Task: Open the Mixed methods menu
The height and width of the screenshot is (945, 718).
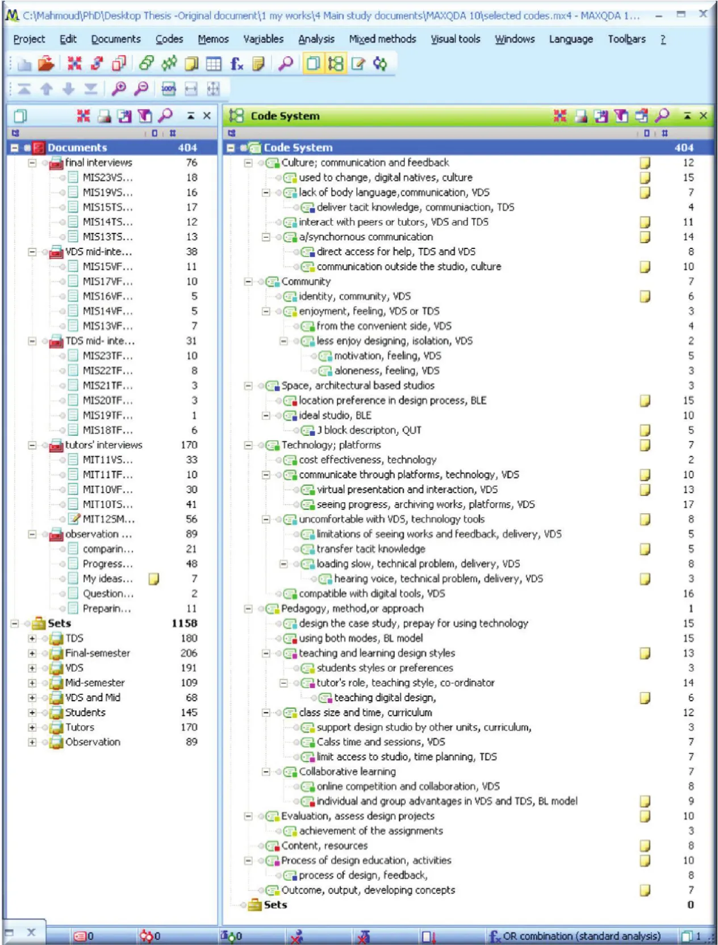Action: tap(382, 39)
